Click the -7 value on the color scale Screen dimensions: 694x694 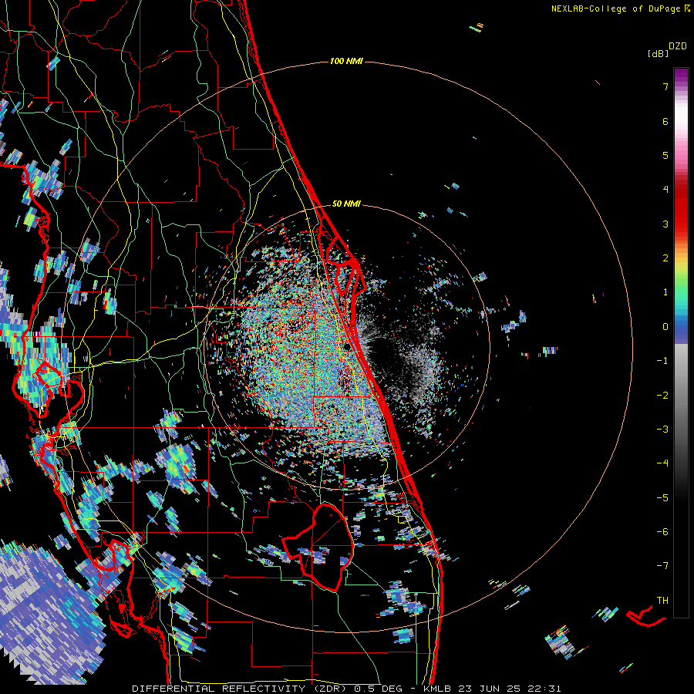coord(662,566)
